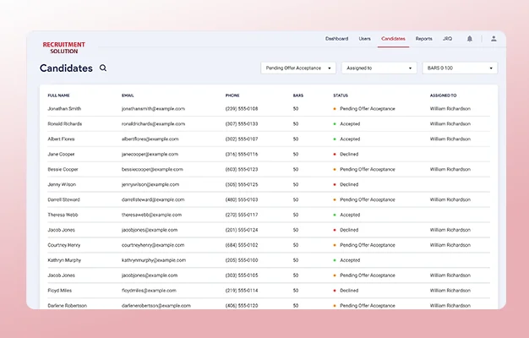Click phone number (239) 555-0108
Image resolution: width=529 pixels, height=338 pixels.
pyautogui.click(x=242, y=109)
